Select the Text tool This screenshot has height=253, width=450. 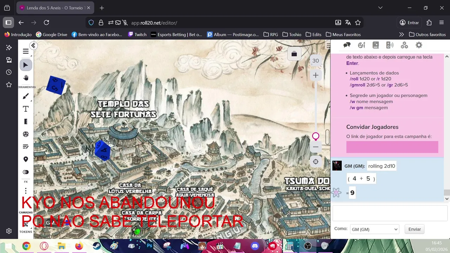tap(26, 109)
